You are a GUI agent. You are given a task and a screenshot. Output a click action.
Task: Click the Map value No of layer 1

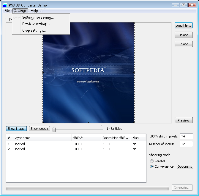coord(135,144)
